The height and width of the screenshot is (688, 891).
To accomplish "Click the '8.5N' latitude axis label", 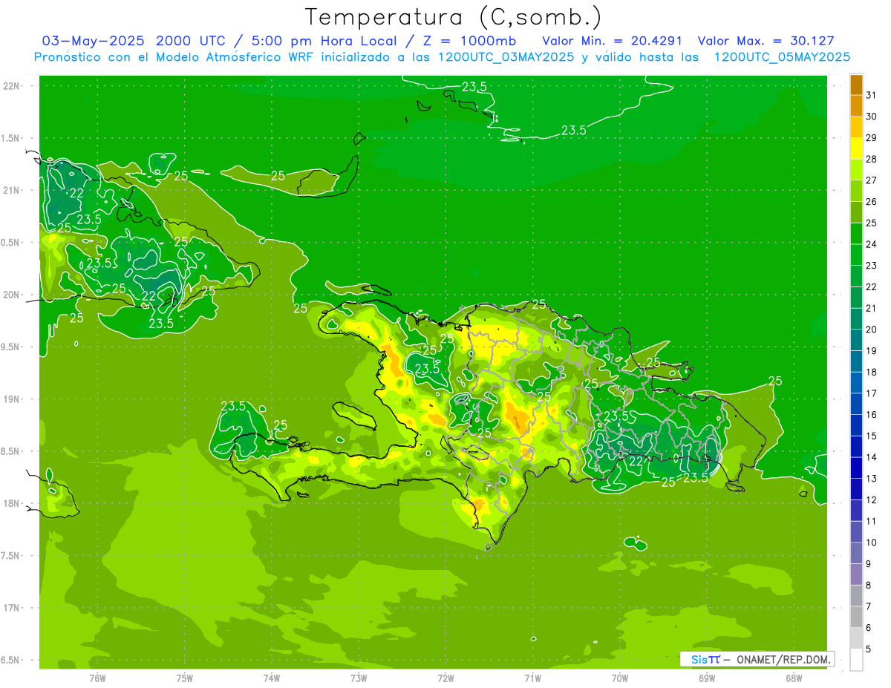I will pos(11,451).
